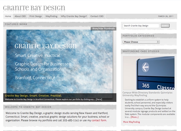181x131 pixels.
Task: Open the wayfinding sign case study image
Action: point(149,73)
